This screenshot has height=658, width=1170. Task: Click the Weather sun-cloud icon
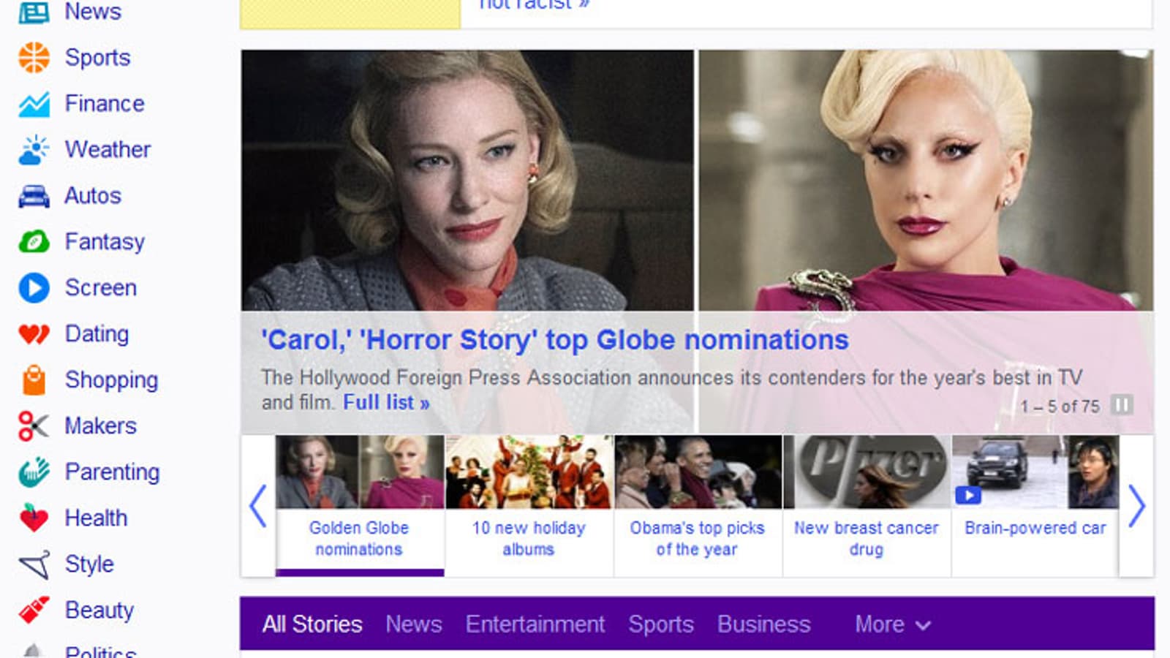coord(34,150)
